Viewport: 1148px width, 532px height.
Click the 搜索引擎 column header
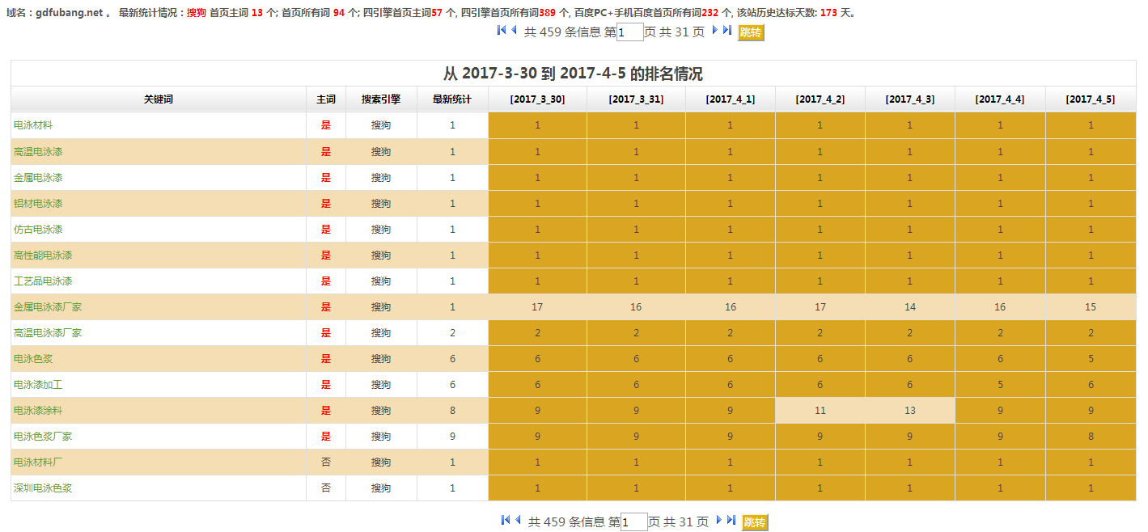coord(381,99)
